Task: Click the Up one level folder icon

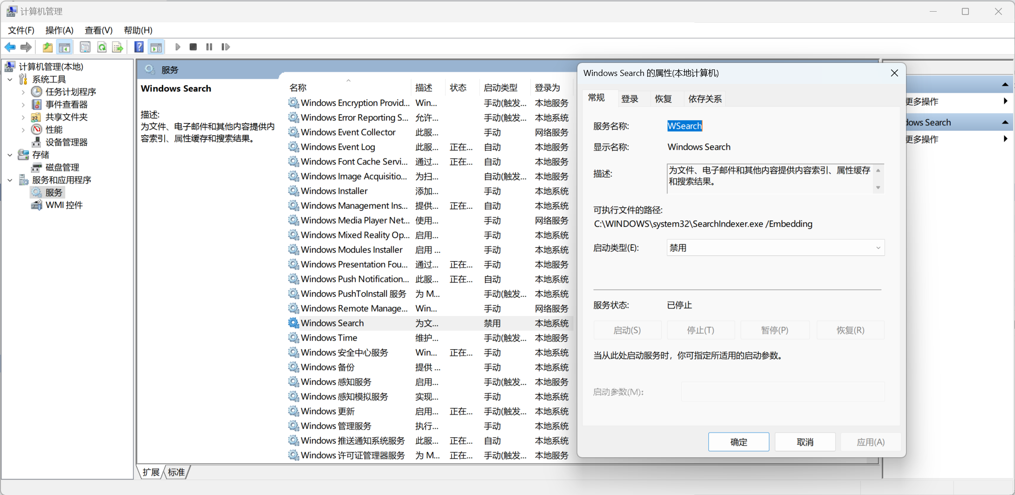Action: pyautogui.click(x=47, y=47)
